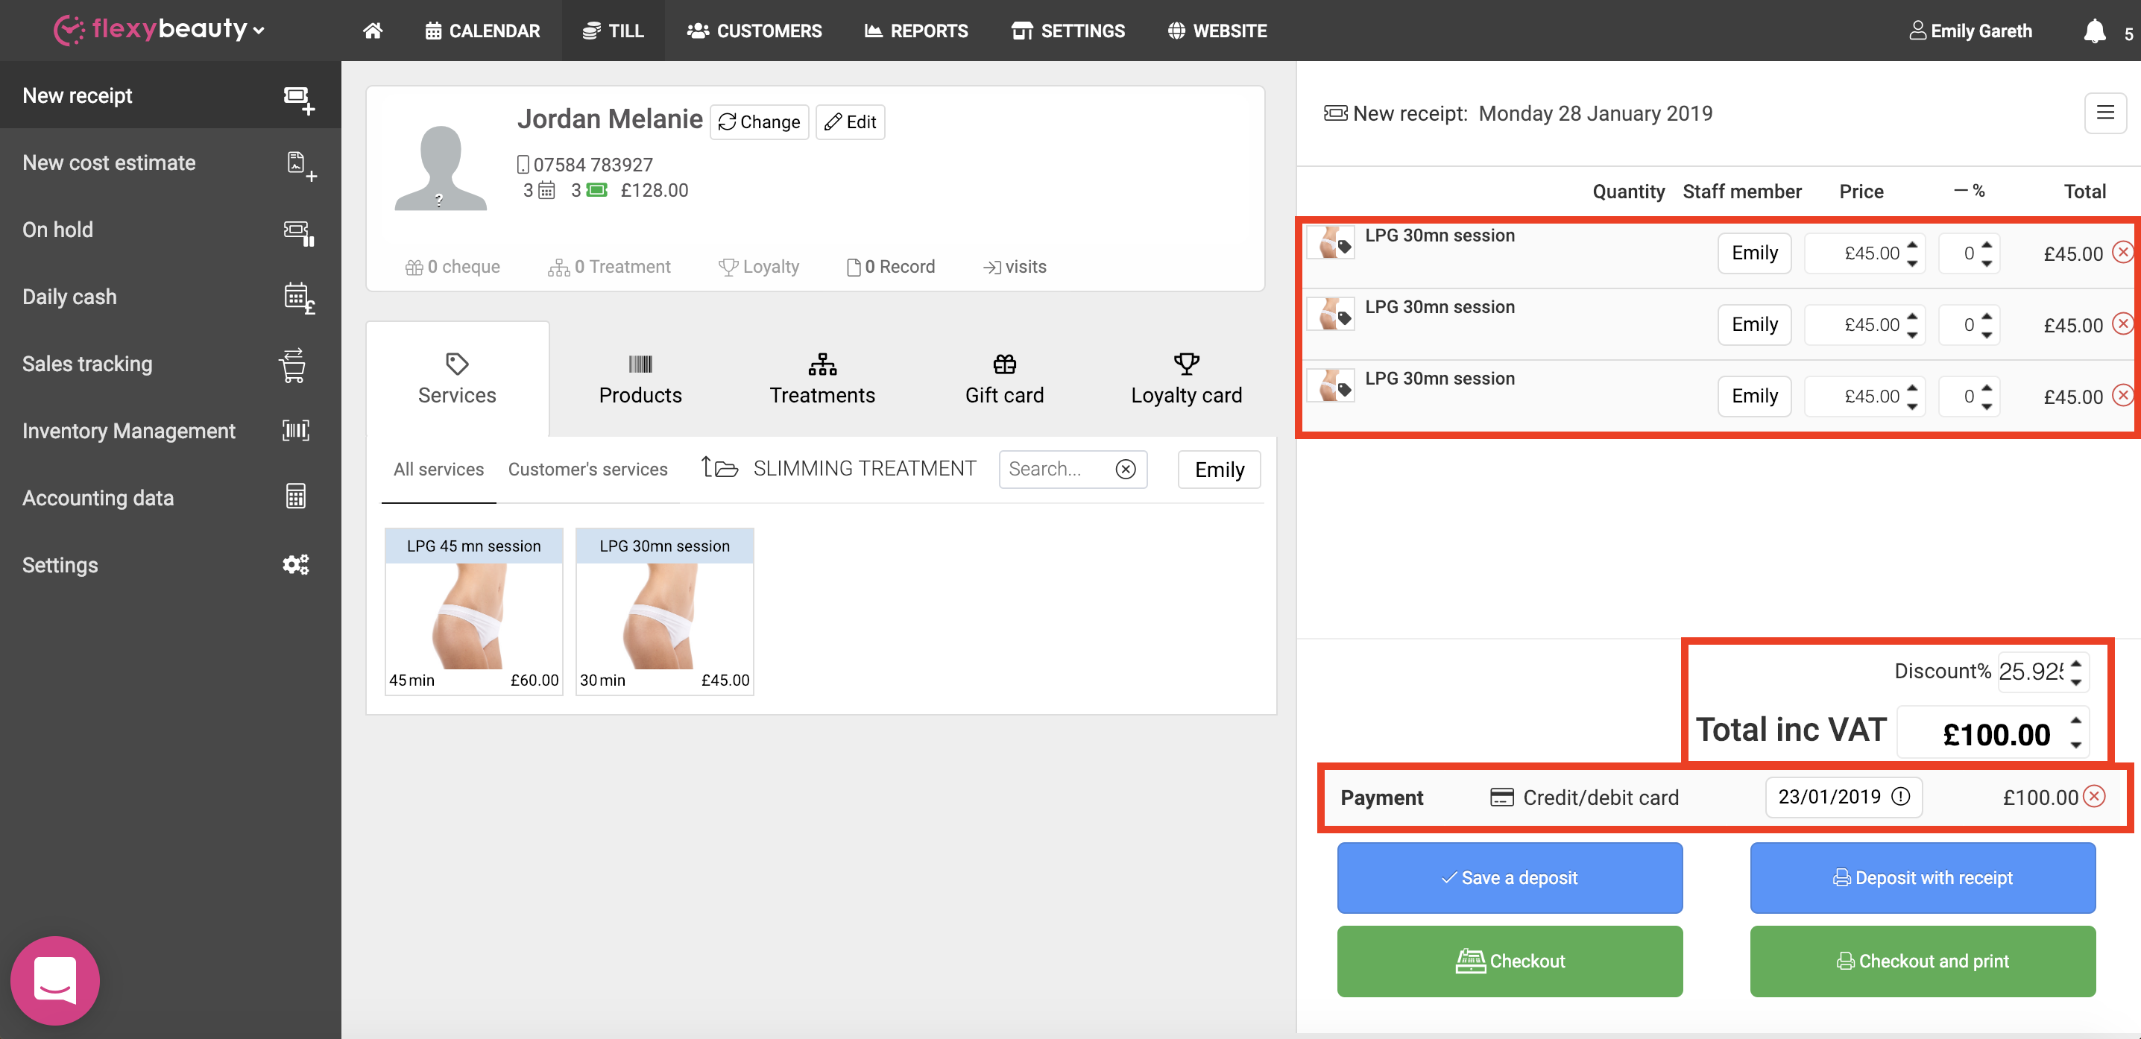This screenshot has height=1039, width=2141.
Task: Show Customer's services list
Action: (x=587, y=469)
